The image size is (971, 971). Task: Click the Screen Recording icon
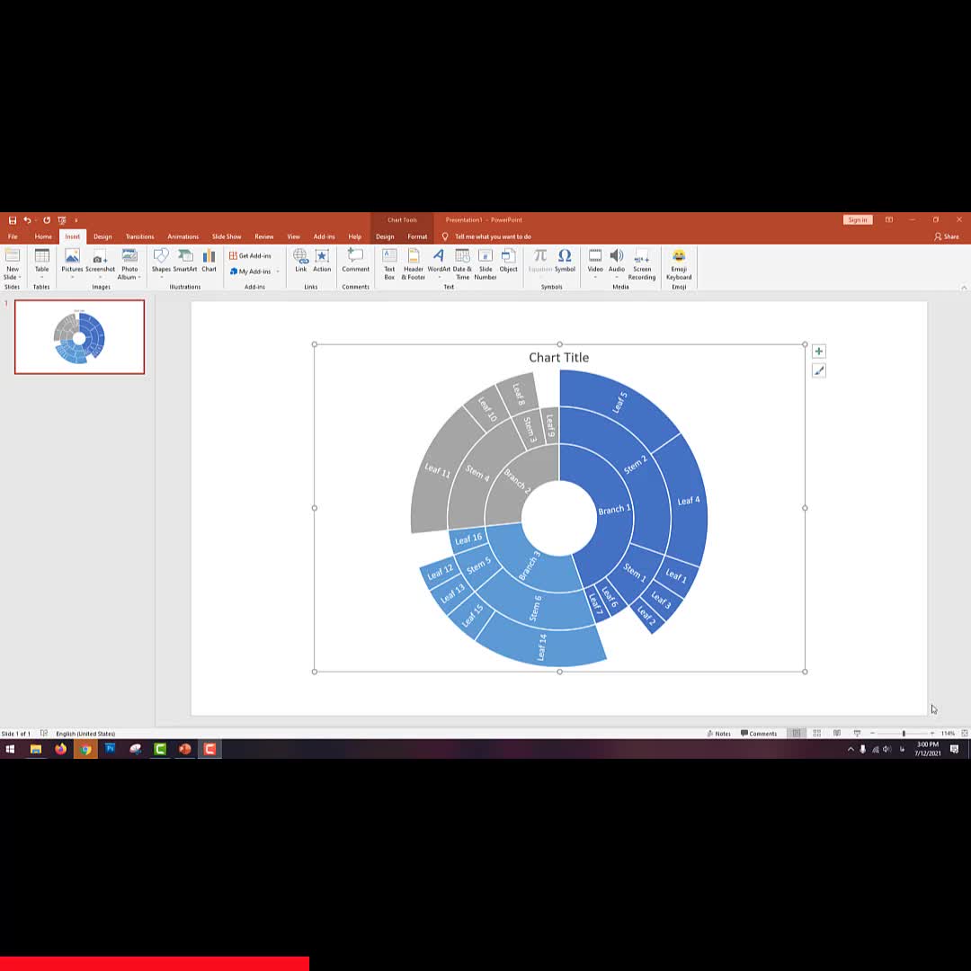click(642, 263)
